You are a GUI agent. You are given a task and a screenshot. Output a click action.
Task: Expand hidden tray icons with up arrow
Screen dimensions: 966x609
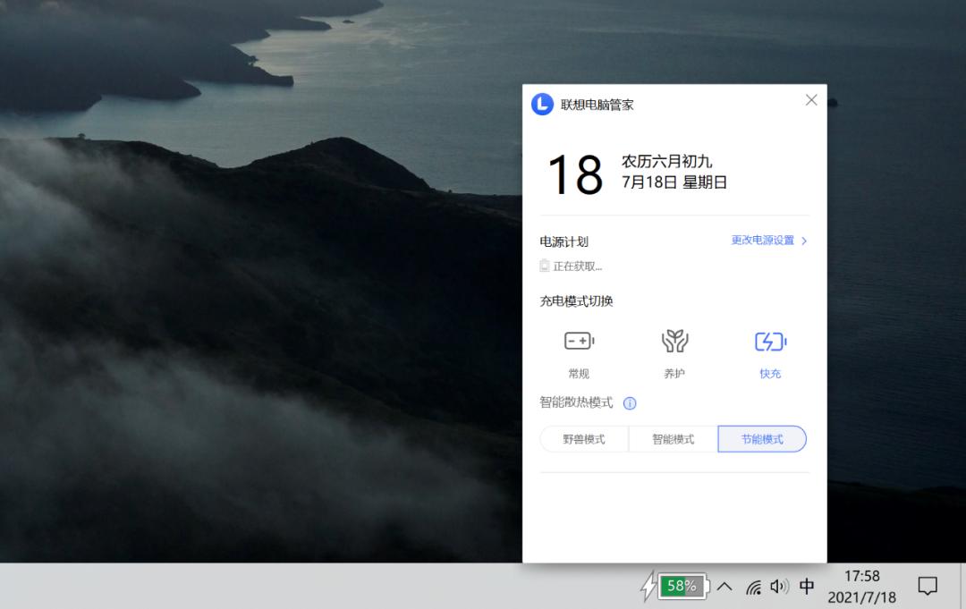(x=724, y=587)
